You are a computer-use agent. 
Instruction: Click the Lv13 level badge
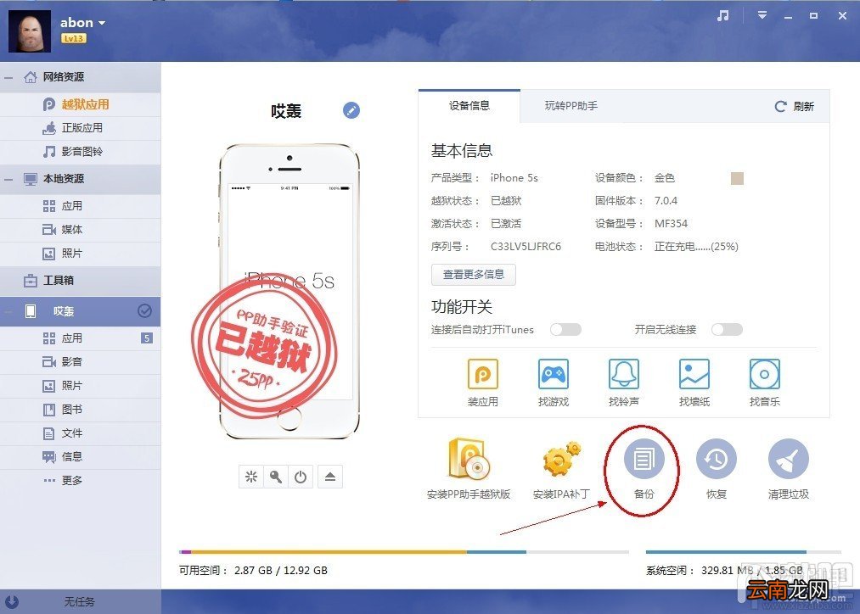pyautogui.click(x=74, y=38)
